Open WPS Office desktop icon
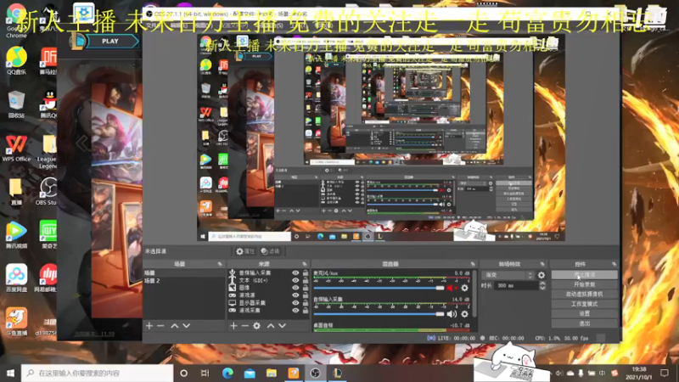679x382 pixels. tap(16, 148)
